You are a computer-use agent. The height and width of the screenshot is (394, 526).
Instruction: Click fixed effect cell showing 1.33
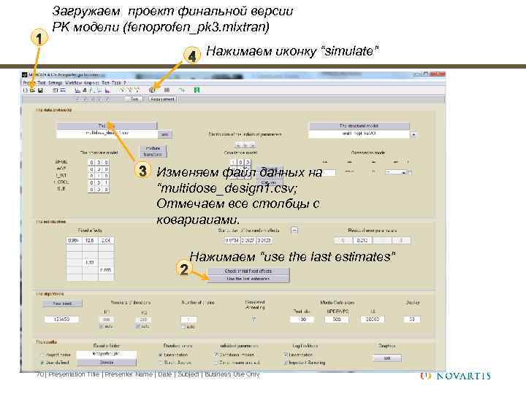click(x=90, y=263)
